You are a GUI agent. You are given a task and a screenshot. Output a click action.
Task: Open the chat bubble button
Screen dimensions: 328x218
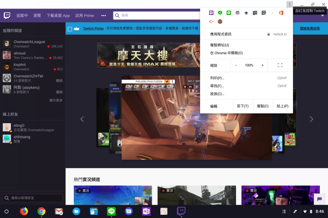(319, 199)
